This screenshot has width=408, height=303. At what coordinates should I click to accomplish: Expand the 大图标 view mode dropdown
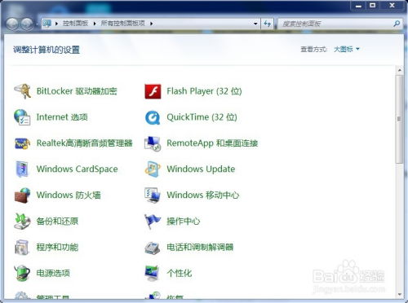click(347, 49)
